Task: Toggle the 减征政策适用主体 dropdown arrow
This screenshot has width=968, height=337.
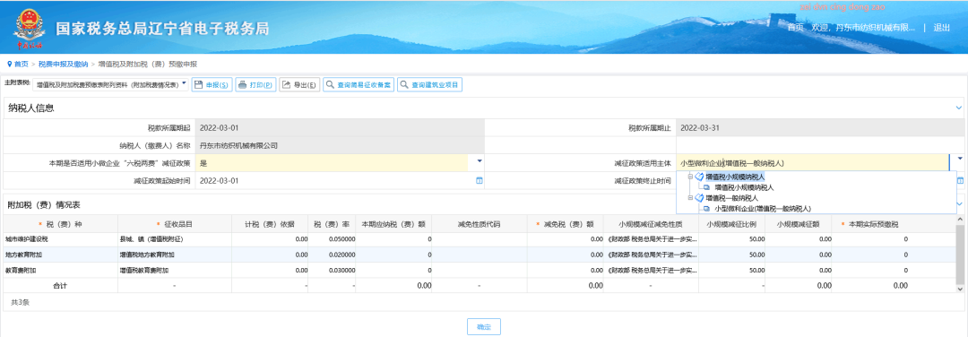Action: coord(960,159)
